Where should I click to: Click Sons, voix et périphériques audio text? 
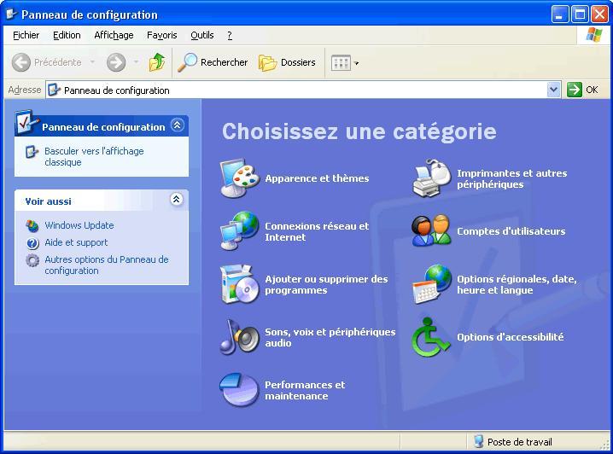coord(330,337)
